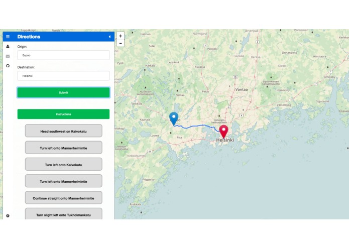The image size is (349, 248).
Task: Submit the route request
Action: (63, 92)
